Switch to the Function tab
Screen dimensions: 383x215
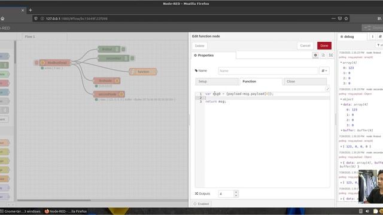[x=261, y=81]
